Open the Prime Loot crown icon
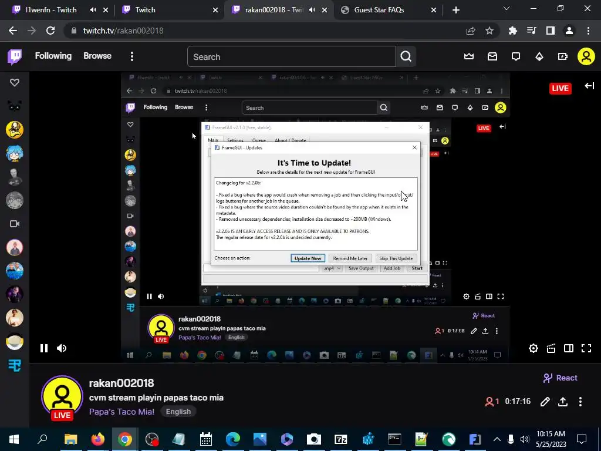 pyautogui.click(x=469, y=56)
